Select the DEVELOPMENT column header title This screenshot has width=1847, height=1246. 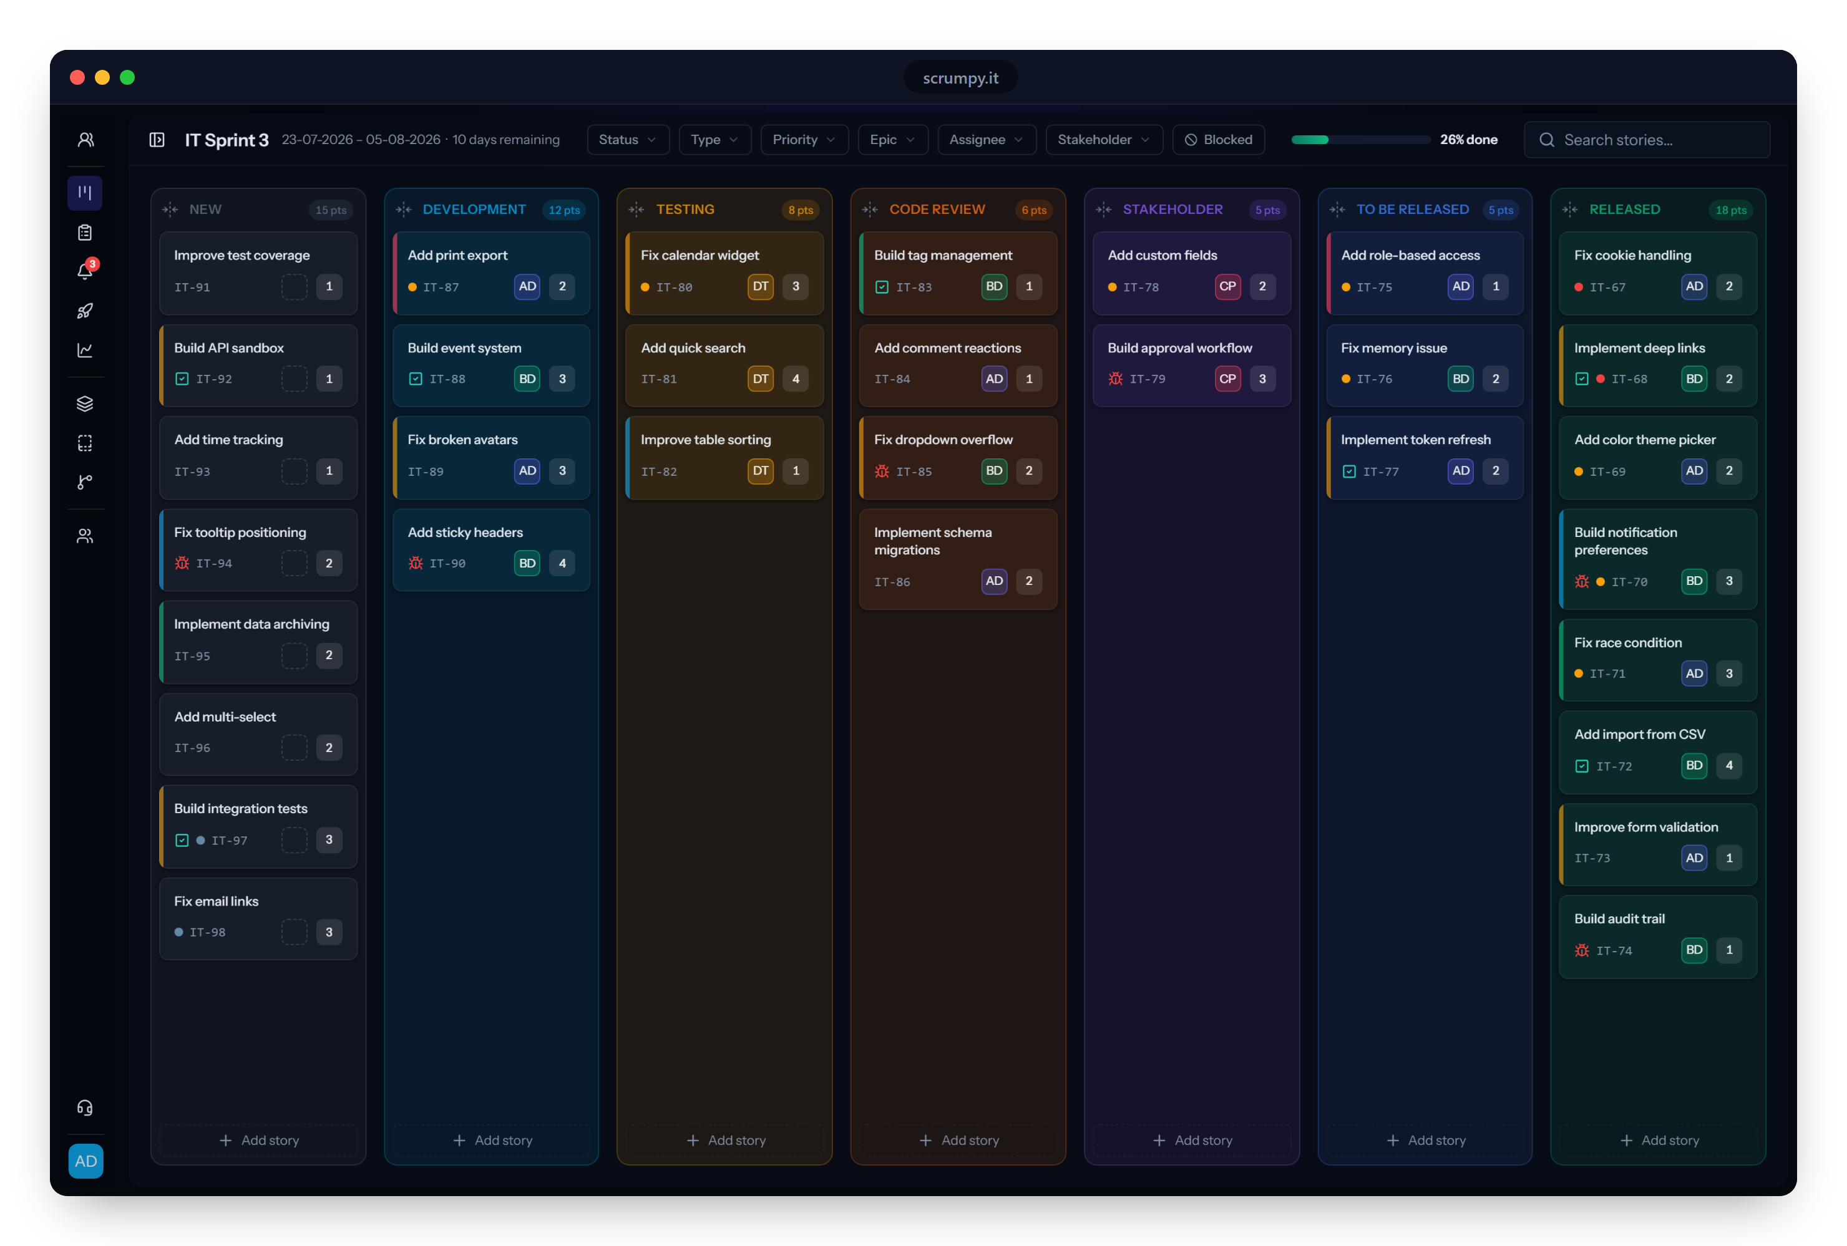pyautogui.click(x=474, y=210)
